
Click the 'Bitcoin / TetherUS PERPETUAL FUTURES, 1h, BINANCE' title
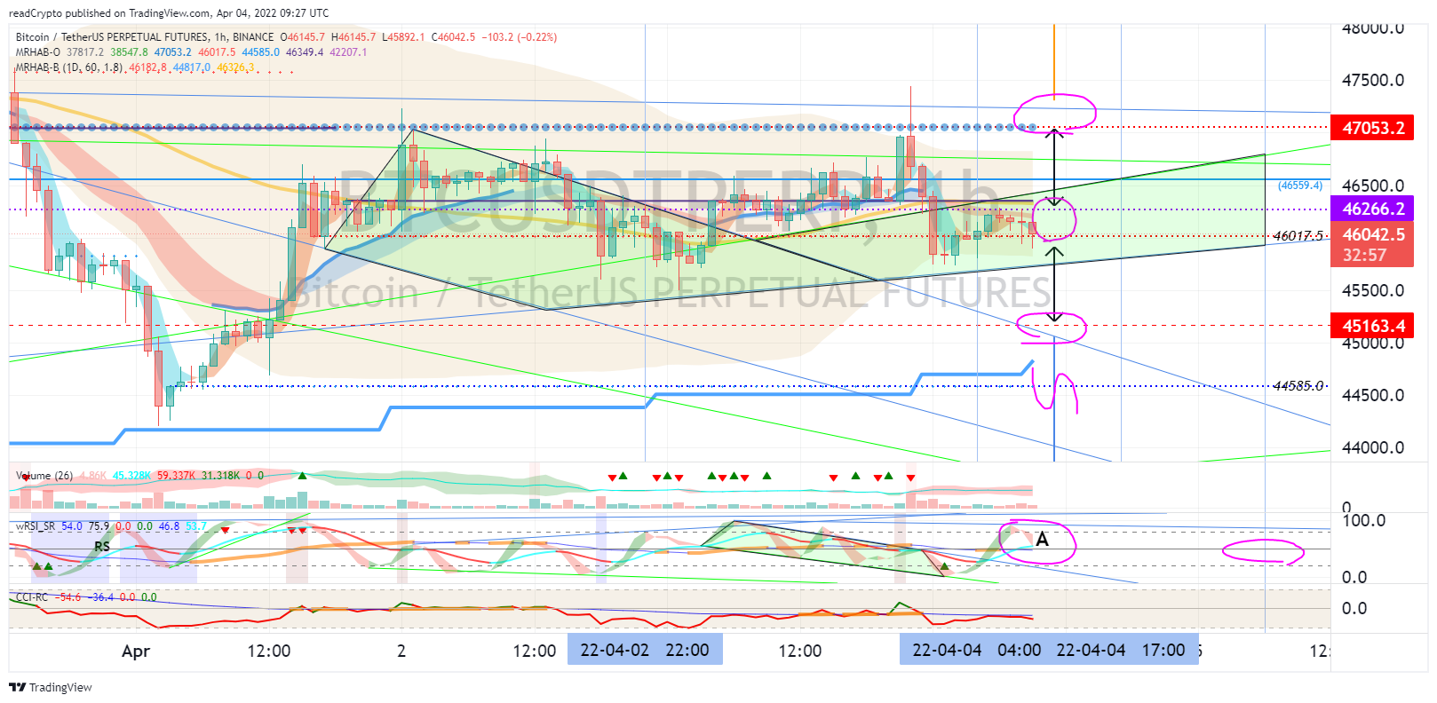click(x=145, y=37)
